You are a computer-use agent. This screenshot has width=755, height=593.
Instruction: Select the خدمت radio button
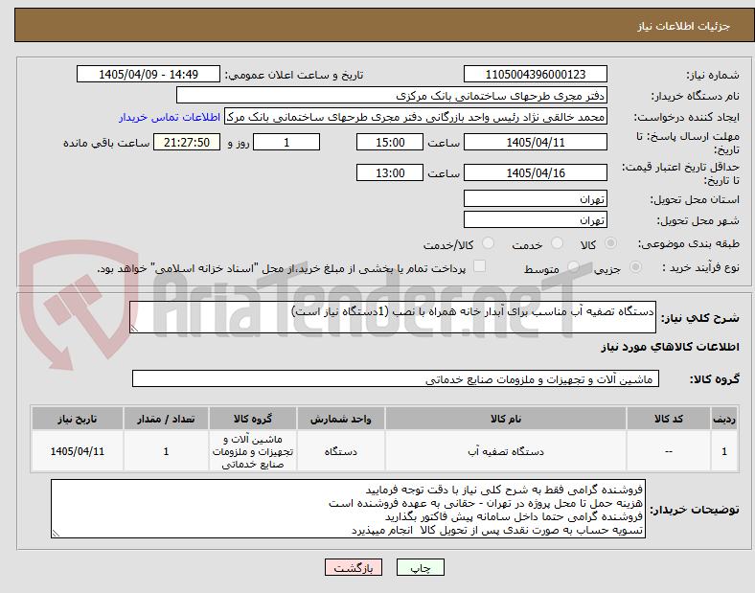[557, 243]
